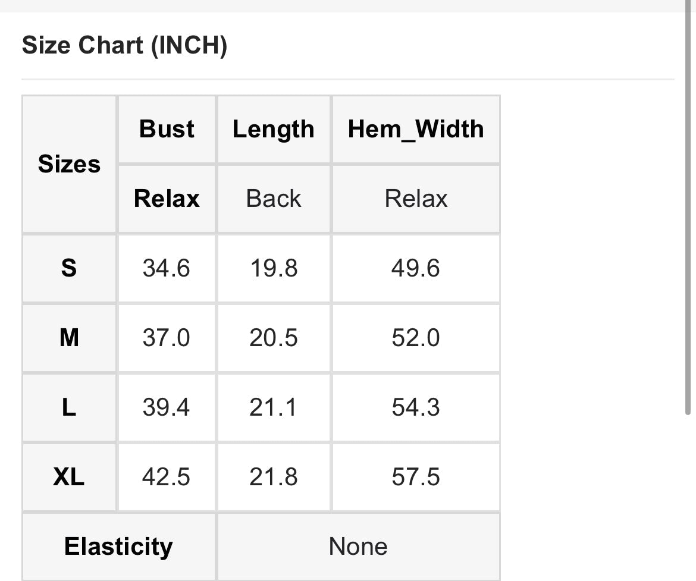Click the Hem_Width column header
Screen dimensions: 696x581
[x=415, y=129]
